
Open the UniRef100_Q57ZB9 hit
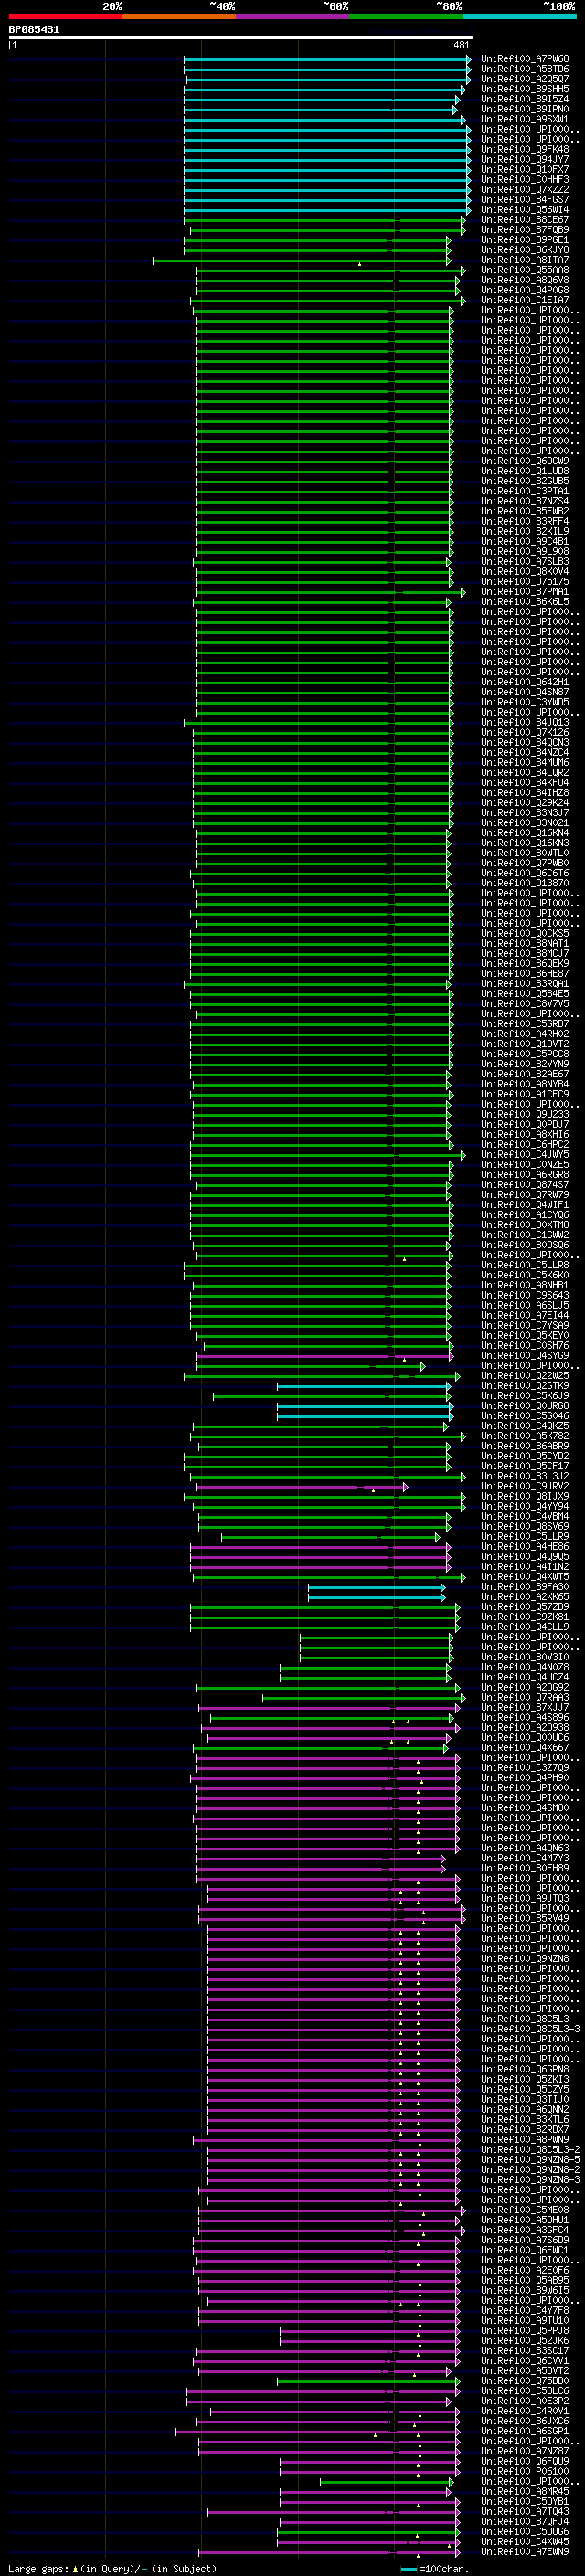coord(525,1607)
